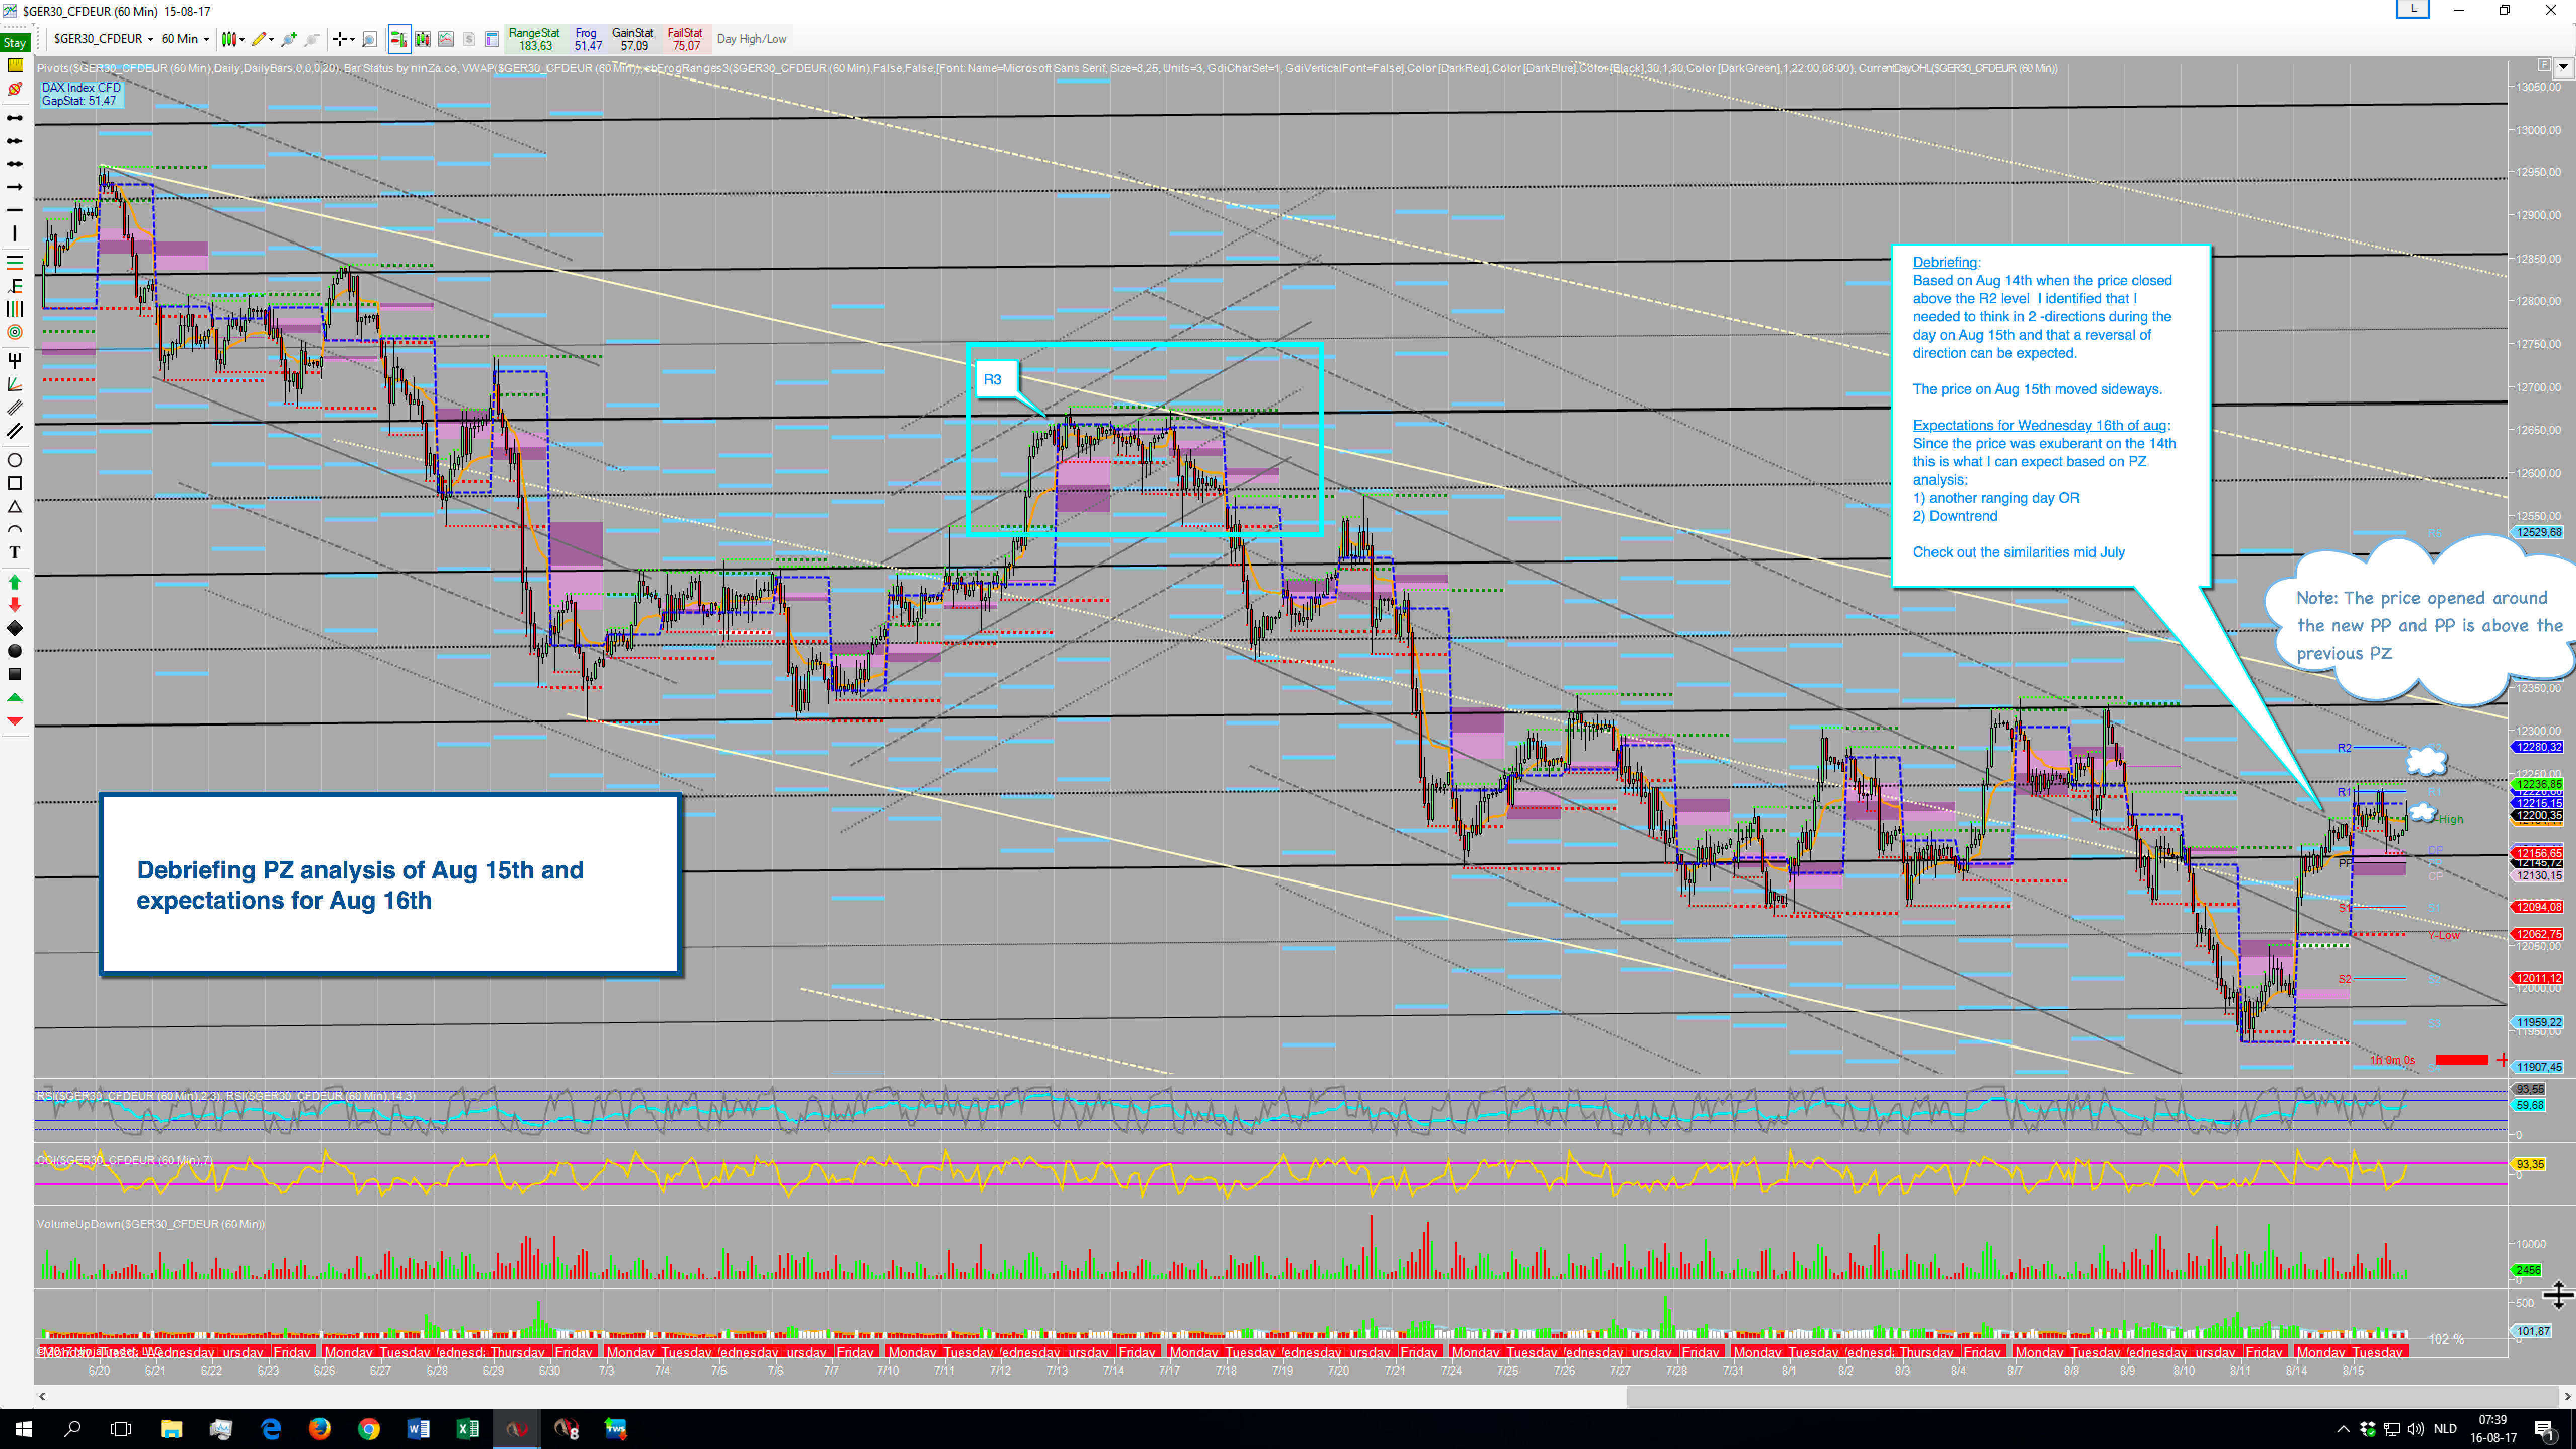The height and width of the screenshot is (1449, 2576).
Task: Select the Fibonacci Time Extensions tool
Action: click(x=15, y=309)
